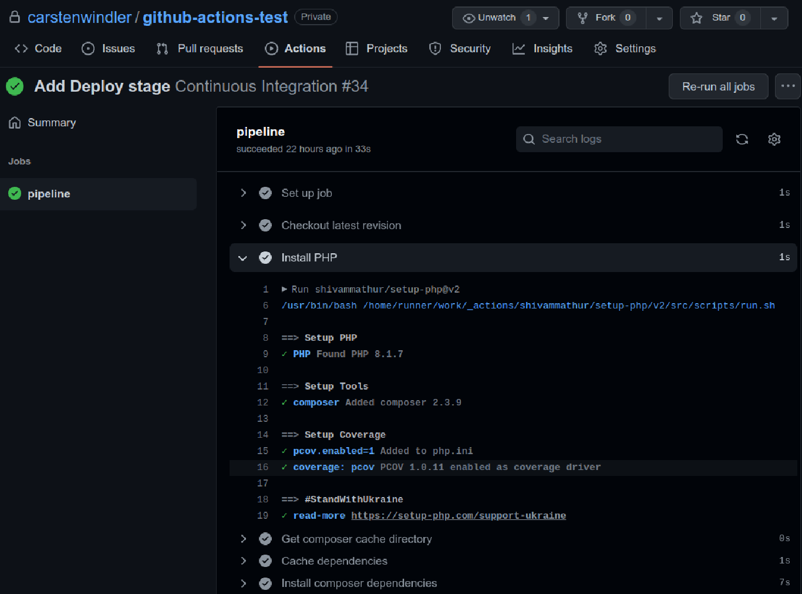This screenshot has width=802, height=594.
Task: Click the Issues tab circle icon
Action: point(88,49)
